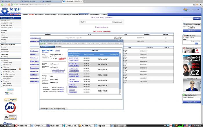203x127 pixels.
Task: Open the editace DNS záznamů link
Action: tap(58, 70)
